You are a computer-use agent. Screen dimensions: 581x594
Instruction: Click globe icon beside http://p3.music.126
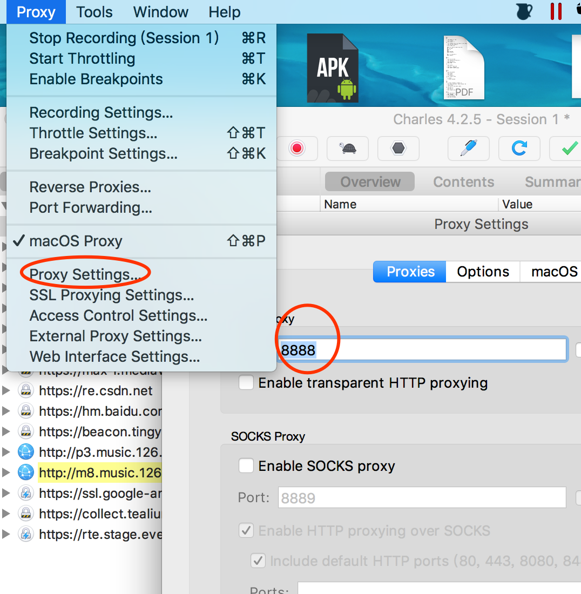point(26,452)
